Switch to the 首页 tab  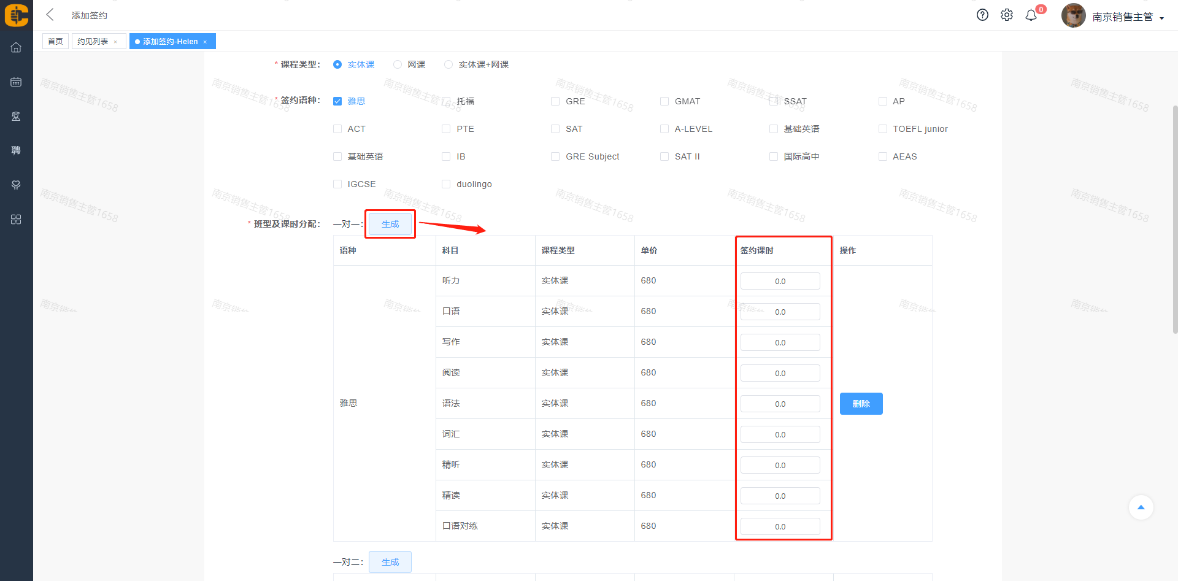(55, 42)
